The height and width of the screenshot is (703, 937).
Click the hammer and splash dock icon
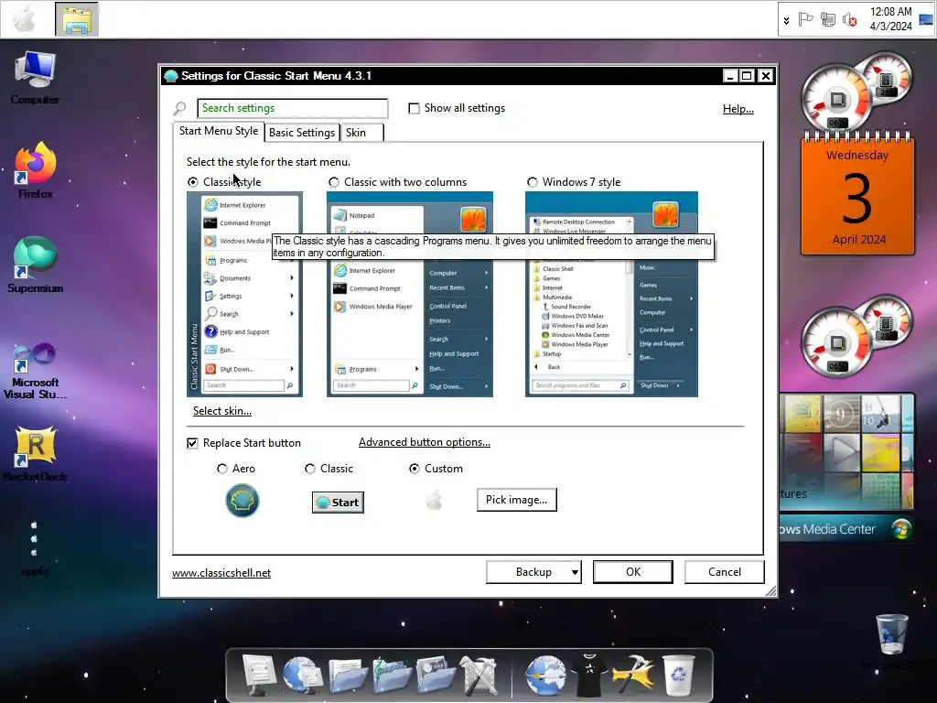[x=633, y=676]
